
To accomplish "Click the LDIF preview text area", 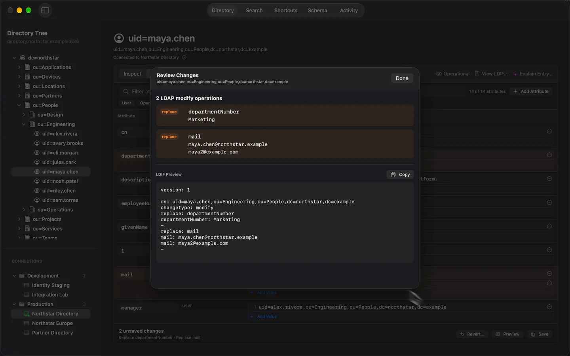I will point(285,222).
